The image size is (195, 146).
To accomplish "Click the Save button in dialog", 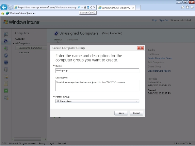I will (x=121, y=113).
